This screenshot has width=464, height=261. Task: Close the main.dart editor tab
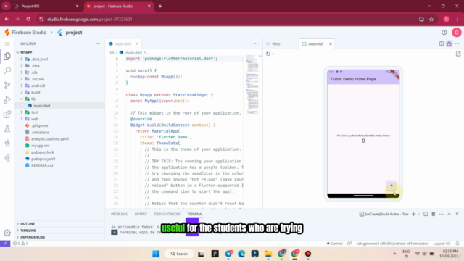(137, 43)
